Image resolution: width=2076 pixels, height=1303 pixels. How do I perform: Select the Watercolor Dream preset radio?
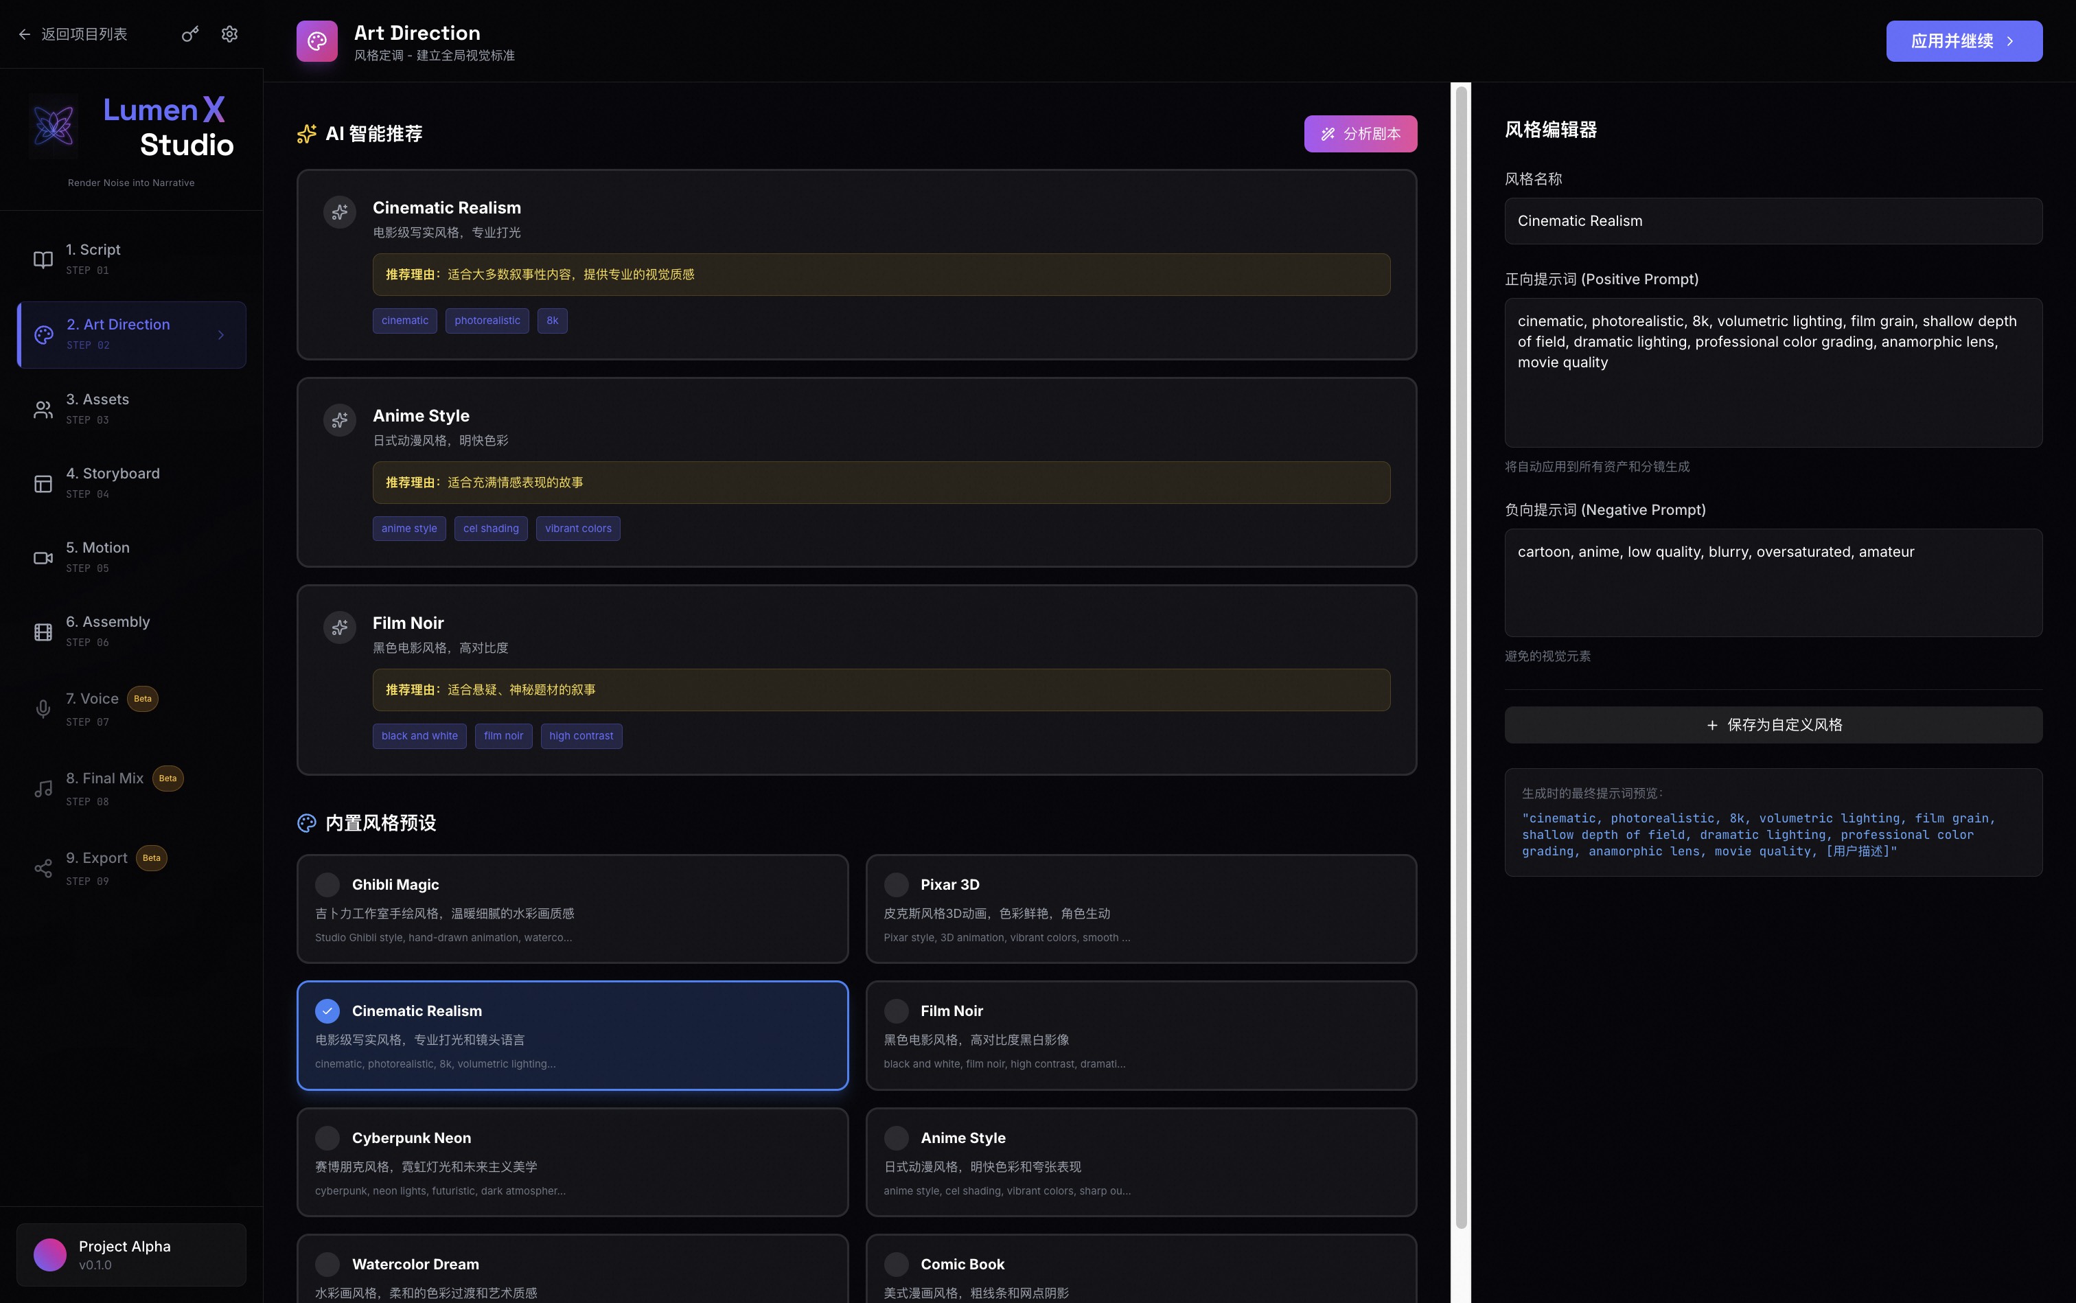(327, 1265)
